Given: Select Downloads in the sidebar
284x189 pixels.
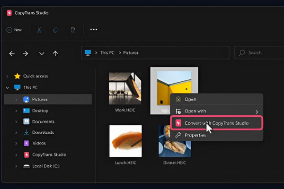Looking at the screenshot, I should click(x=43, y=133).
